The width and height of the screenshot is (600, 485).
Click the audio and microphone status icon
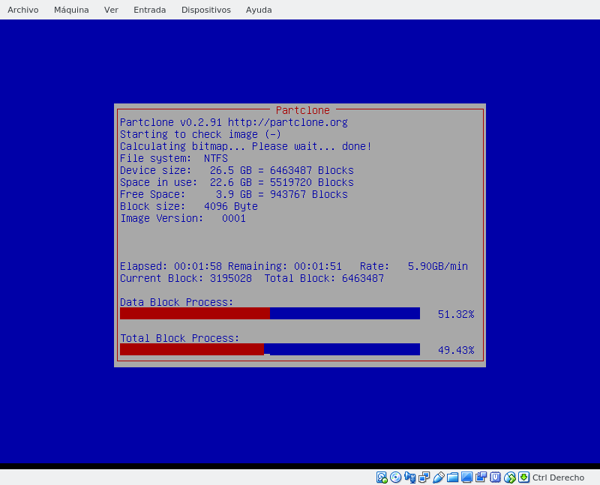(409, 478)
